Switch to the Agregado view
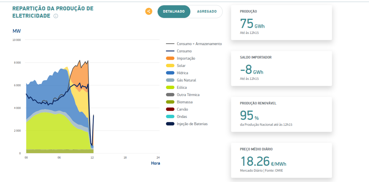This screenshot has height=182, width=369. tap(207, 11)
